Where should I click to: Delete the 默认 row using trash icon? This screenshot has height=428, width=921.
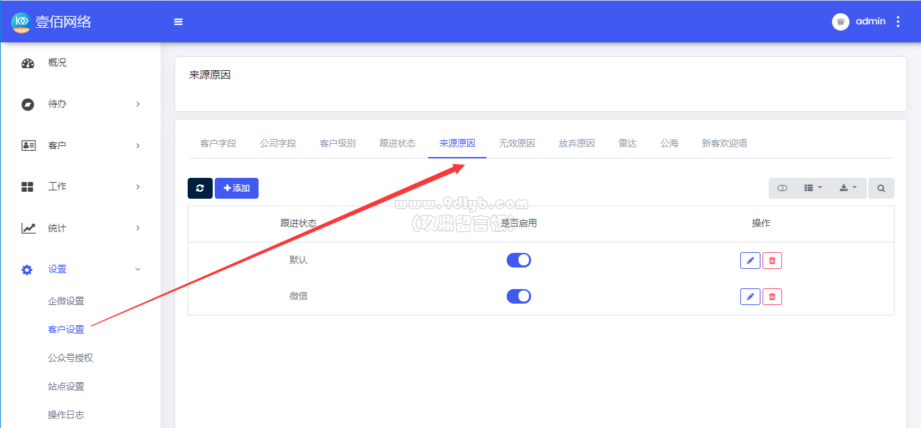[x=772, y=261]
